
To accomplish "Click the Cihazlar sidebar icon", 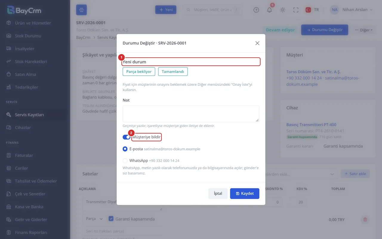I will click(x=9, y=128).
